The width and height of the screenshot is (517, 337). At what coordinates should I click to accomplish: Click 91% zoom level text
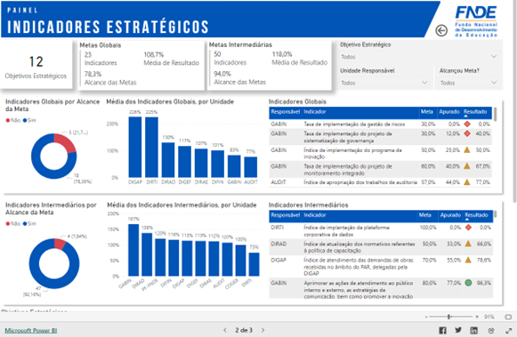click(x=489, y=317)
